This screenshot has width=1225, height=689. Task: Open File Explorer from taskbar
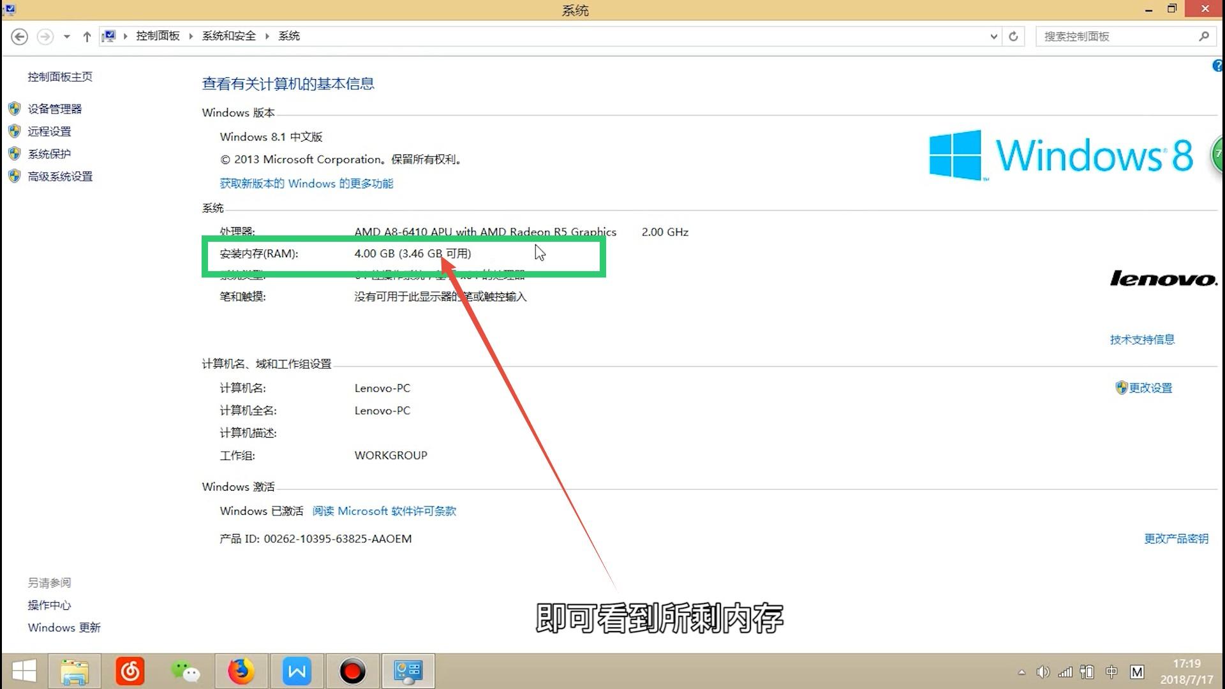[x=75, y=671]
